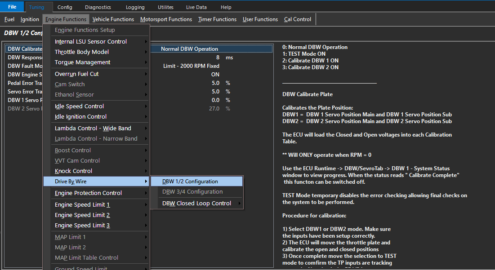495x270 pixels.
Task: Click the 8 ms response value field
Action: (x=218, y=58)
